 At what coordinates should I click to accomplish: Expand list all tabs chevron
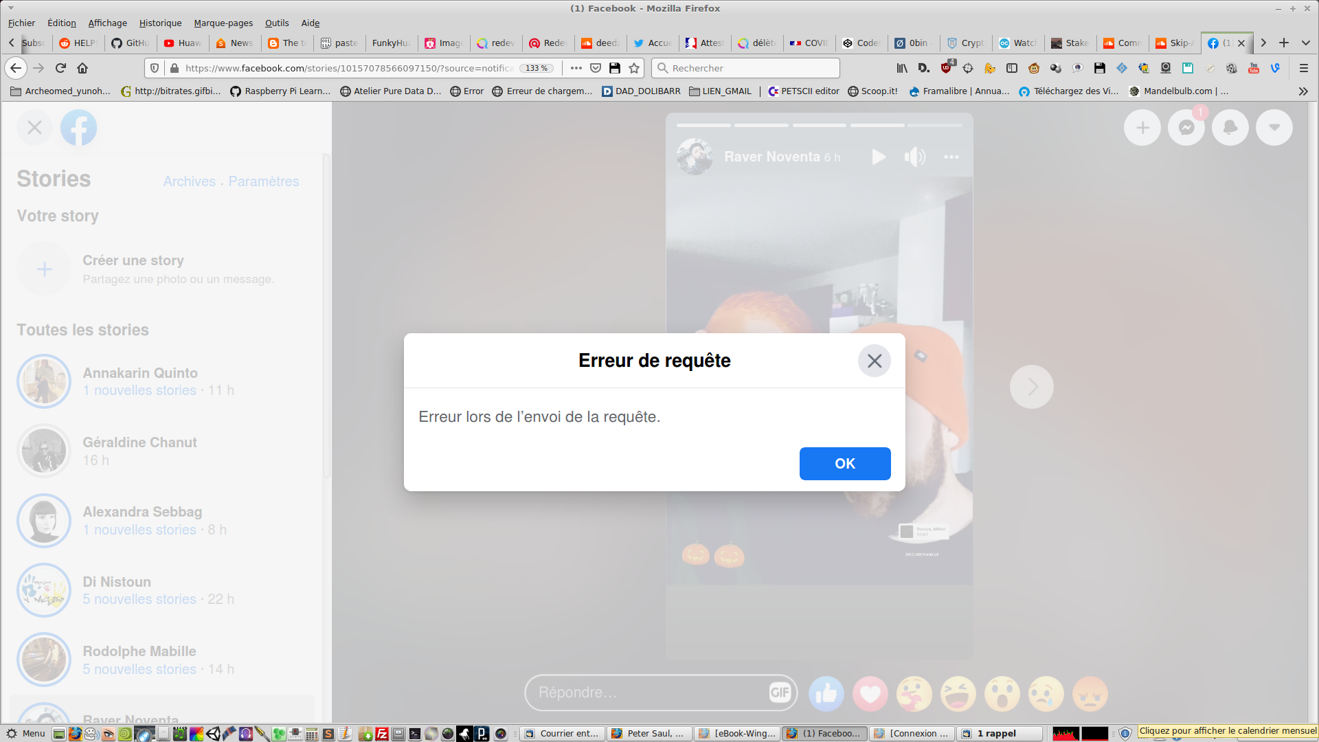[1305, 43]
